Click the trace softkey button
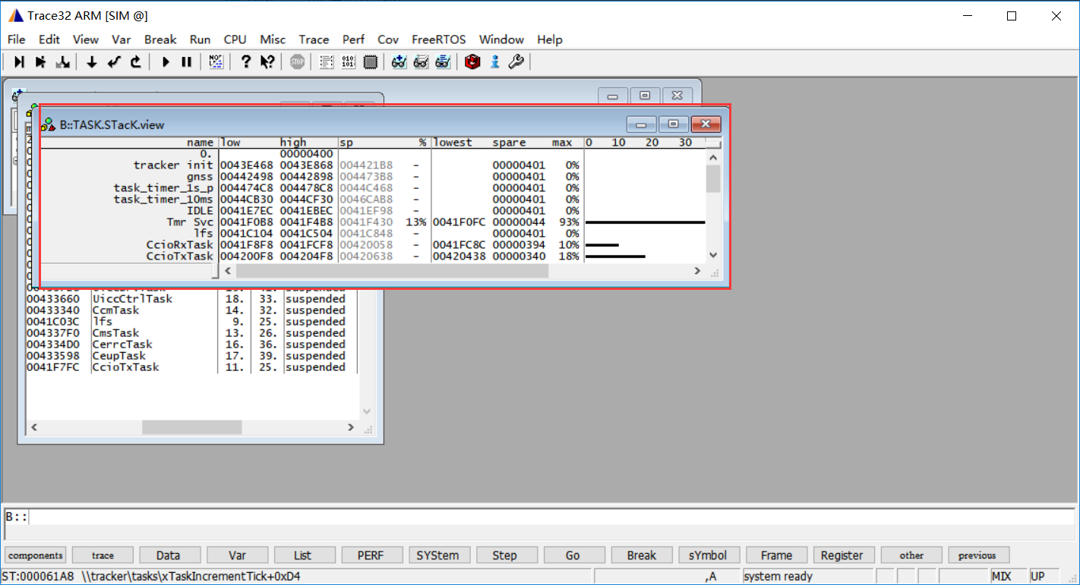 coord(103,555)
